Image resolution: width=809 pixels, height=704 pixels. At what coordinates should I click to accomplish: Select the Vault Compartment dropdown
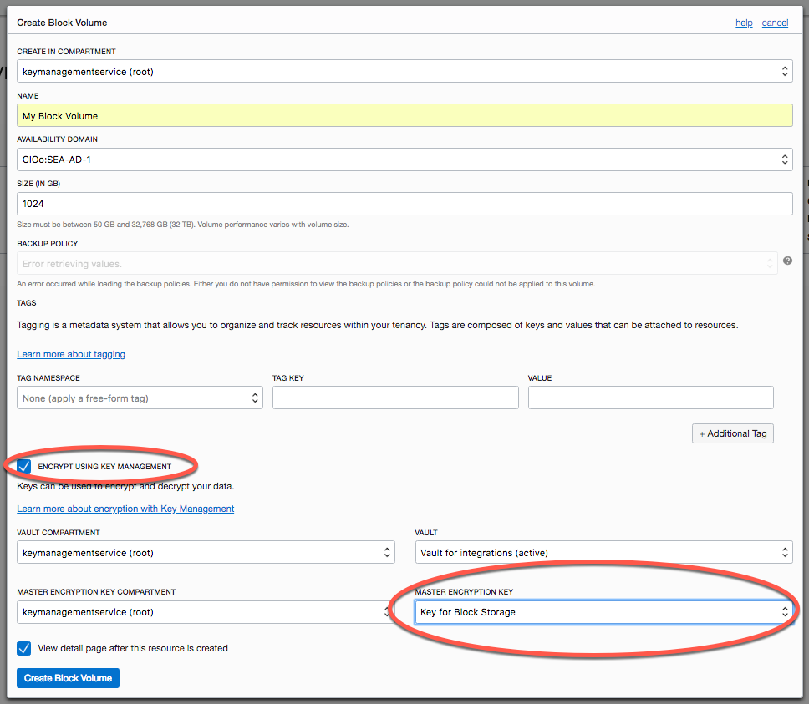point(206,553)
